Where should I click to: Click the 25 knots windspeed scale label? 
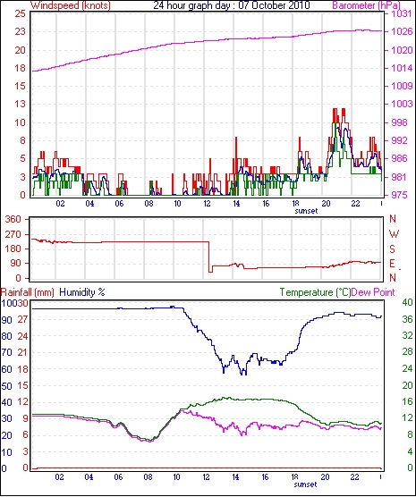click(20, 13)
